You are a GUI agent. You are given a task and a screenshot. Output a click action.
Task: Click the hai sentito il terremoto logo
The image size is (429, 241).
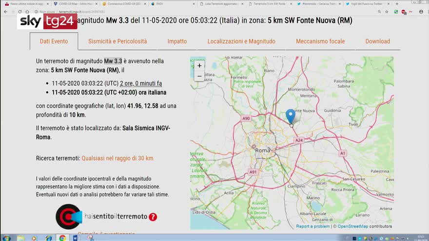[x=69, y=216]
